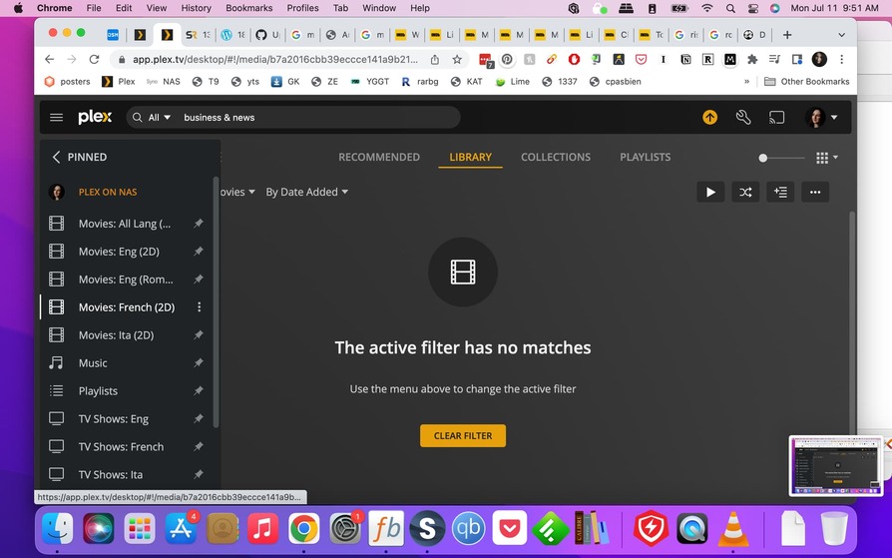
Task: Open the grid view mode dropdown
Action: pos(826,158)
